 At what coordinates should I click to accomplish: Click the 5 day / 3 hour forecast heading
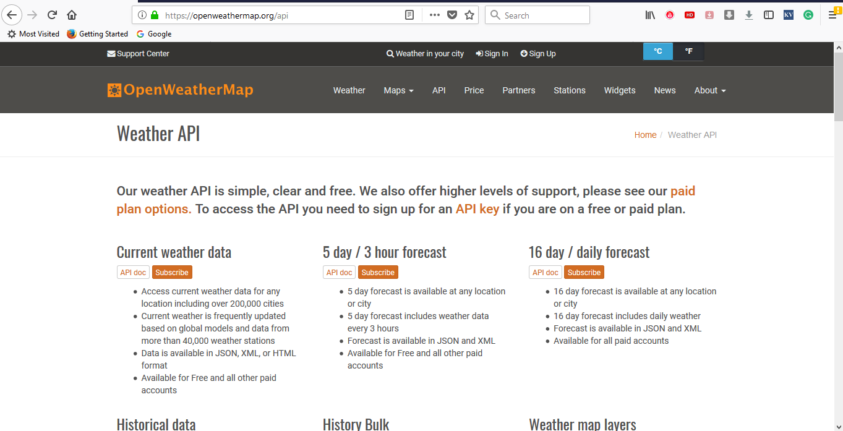[384, 252]
